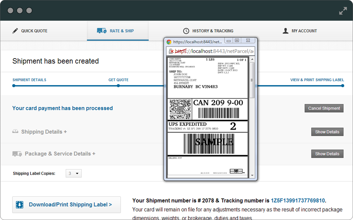This screenshot has width=353, height=220.
Task: Select the Rate & Ship tab
Action: (118, 31)
